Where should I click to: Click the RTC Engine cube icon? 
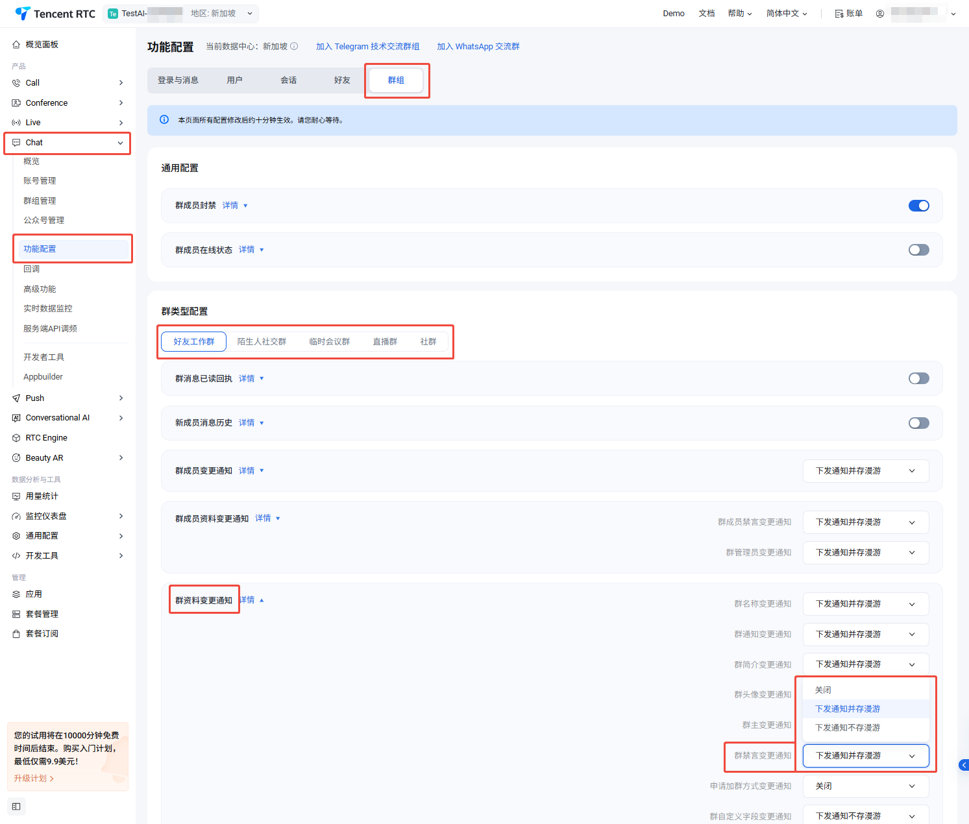click(16, 438)
